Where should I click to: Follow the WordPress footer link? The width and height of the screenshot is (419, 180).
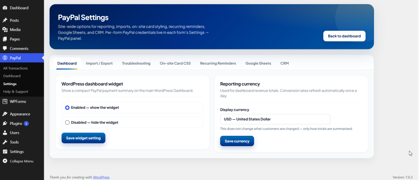101,177
